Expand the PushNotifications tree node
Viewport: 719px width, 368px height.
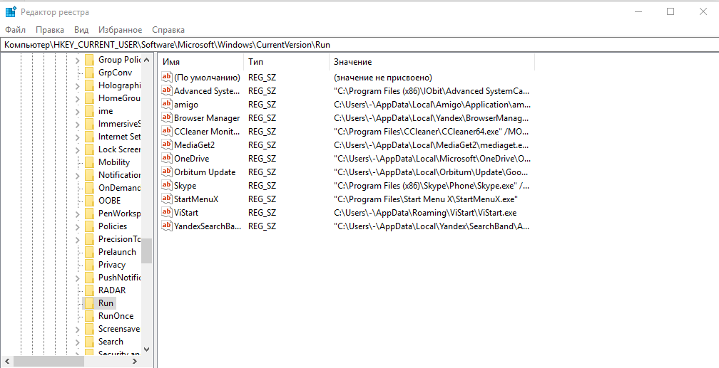click(77, 278)
